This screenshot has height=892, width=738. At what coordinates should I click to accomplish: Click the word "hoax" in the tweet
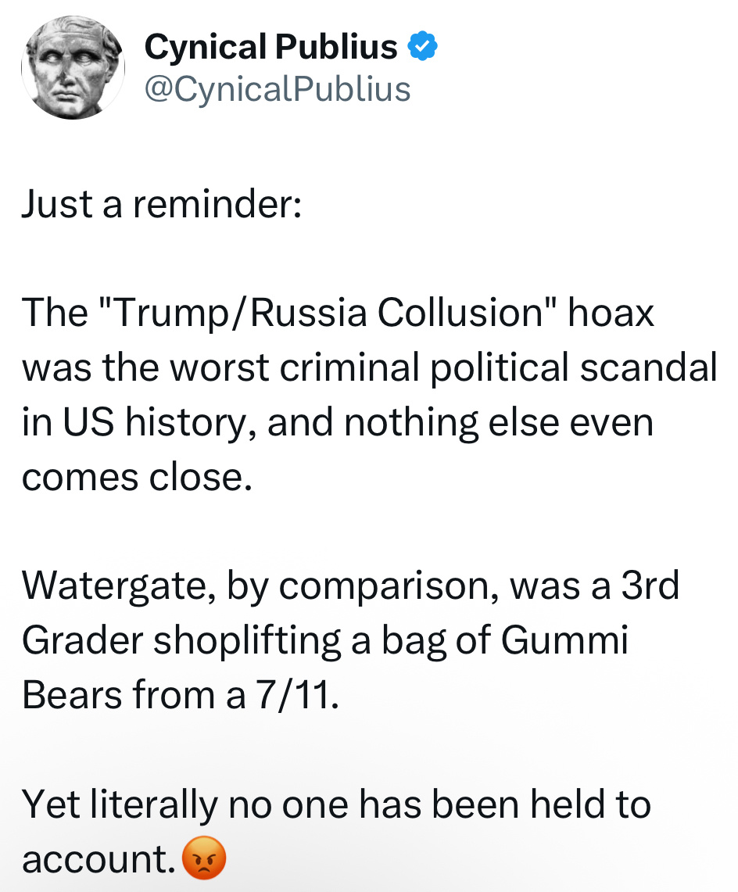pyautogui.click(x=611, y=313)
